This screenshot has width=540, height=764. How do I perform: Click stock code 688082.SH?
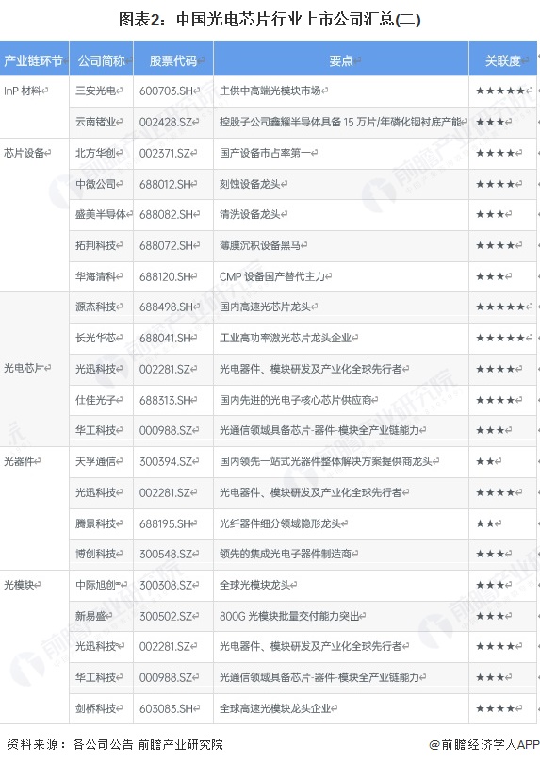167,214
